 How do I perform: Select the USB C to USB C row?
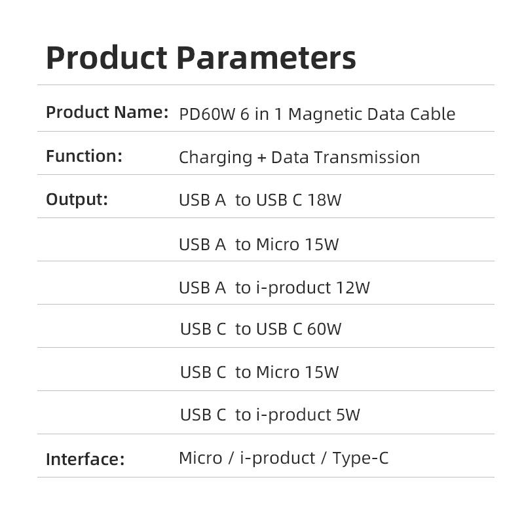point(260,329)
